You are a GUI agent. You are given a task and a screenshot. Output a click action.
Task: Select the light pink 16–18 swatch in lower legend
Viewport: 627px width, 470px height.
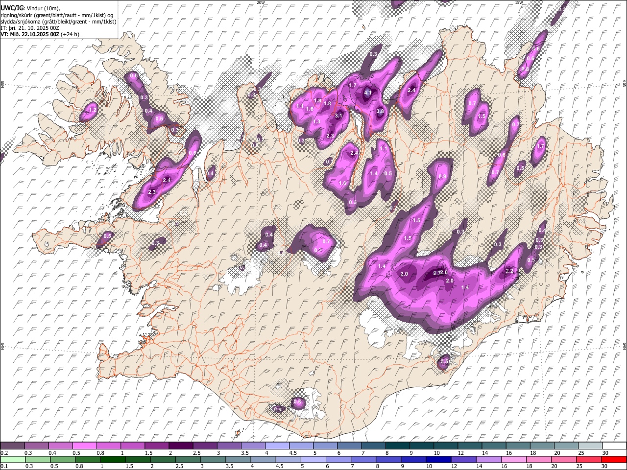[x=514, y=459]
